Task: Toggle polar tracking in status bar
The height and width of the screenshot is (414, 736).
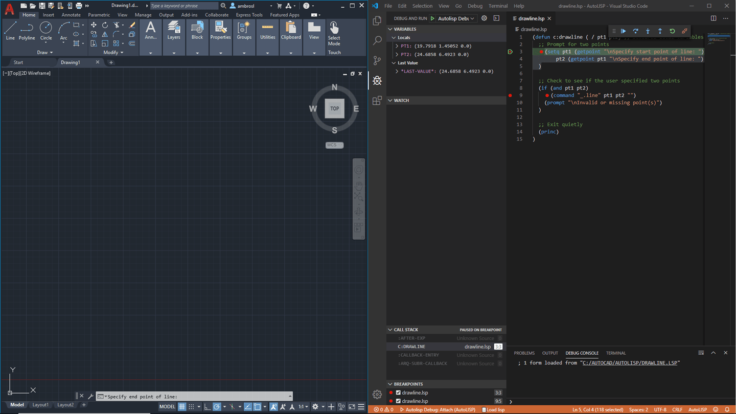Action: pos(217,407)
